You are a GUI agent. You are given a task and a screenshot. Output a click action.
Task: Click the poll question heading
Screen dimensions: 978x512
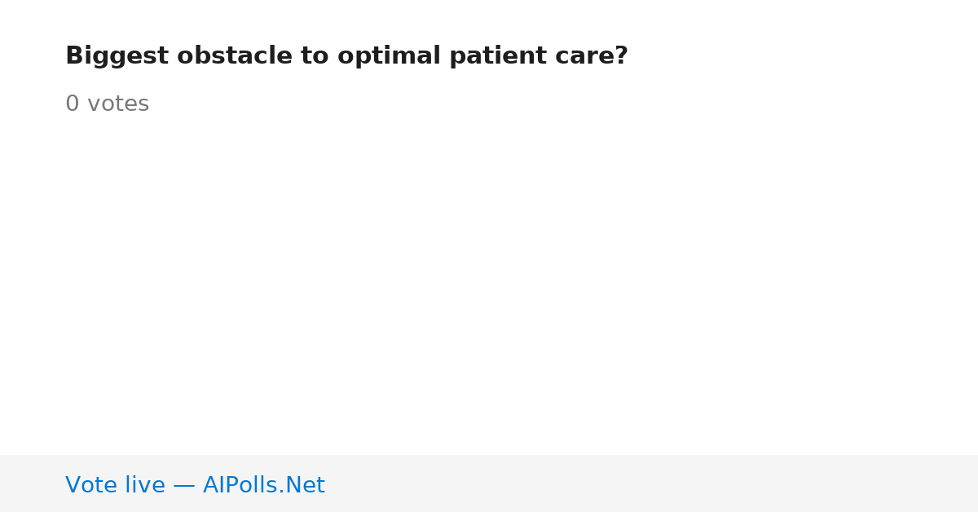[x=346, y=56]
